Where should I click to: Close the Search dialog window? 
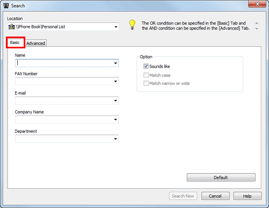pyautogui.click(x=257, y=4)
